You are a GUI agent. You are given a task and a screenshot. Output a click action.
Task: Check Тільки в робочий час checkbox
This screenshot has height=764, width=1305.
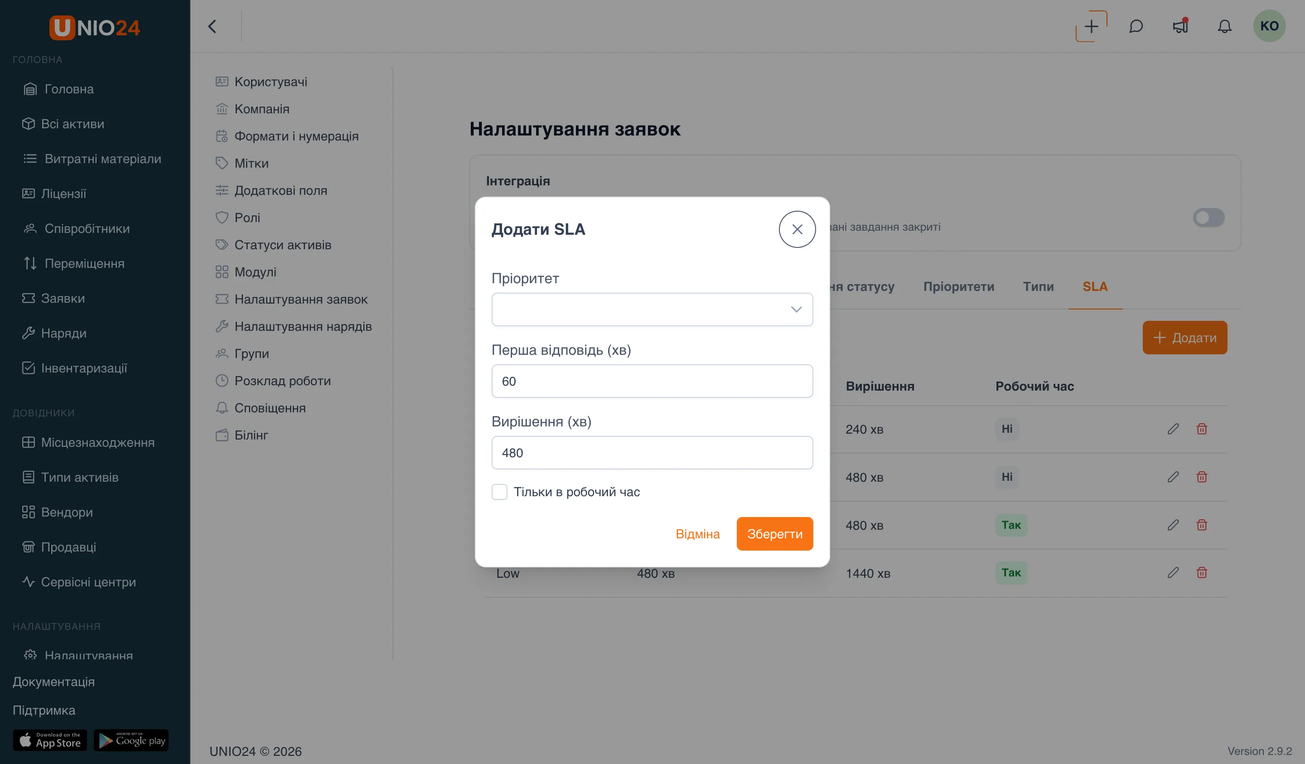pyautogui.click(x=499, y=492)
